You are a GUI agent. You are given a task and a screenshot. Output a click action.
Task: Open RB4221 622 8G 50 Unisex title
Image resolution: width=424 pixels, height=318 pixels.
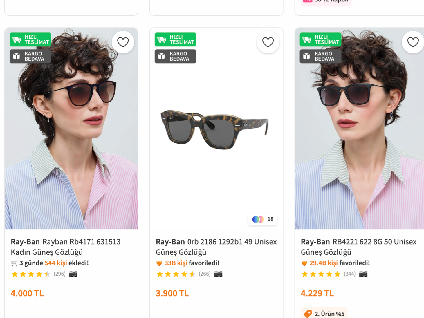click(x=359, y=247)
